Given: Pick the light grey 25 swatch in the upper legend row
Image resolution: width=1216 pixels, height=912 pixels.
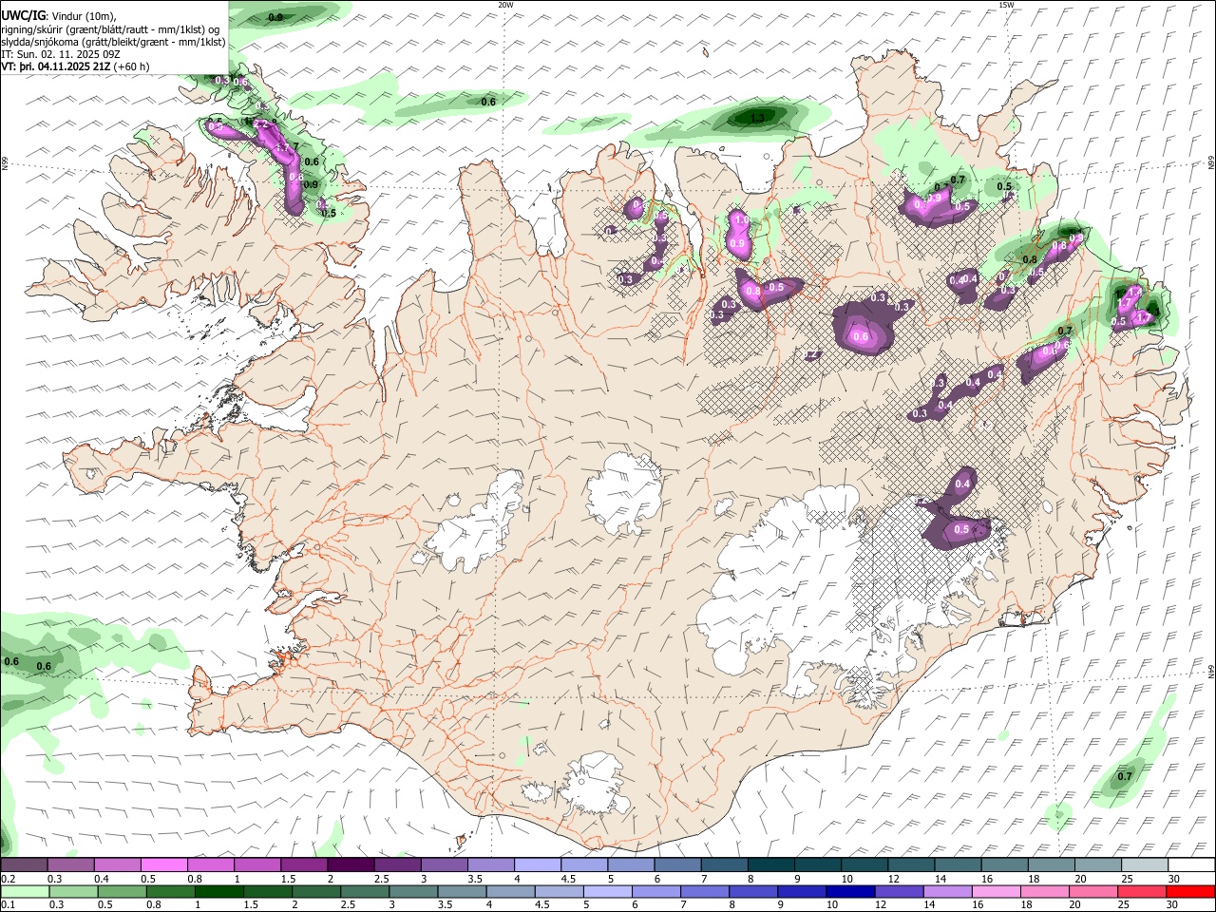Looking at the screenshot, I should tap(1145, 865).
